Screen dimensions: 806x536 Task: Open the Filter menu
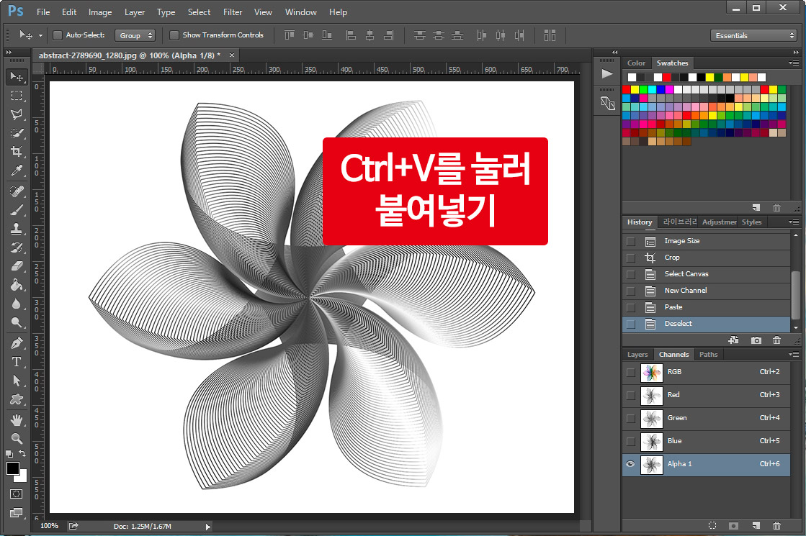232,12
